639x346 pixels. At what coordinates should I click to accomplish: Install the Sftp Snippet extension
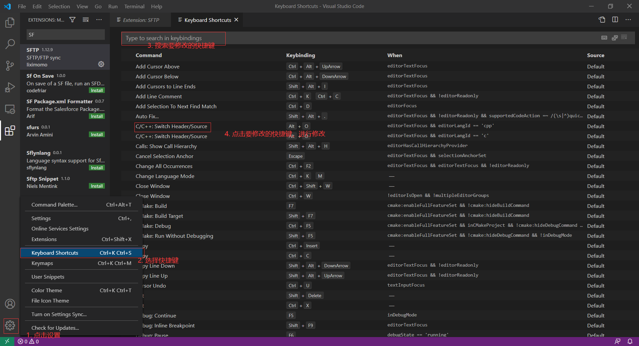pyautogui.click(x=97, y=186)
